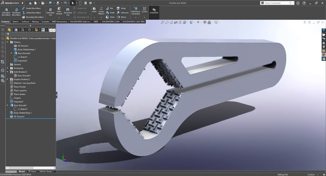Screen dimensions: 326x176
Task: Click the Intersect tool
Action: [x=123, y=13]
